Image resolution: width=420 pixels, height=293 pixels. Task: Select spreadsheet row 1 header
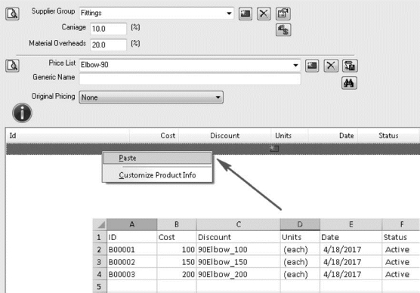tap(100, 237)
